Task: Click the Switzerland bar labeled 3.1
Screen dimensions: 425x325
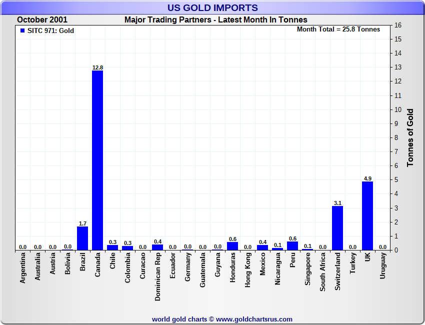Action: tap(337, 228)
